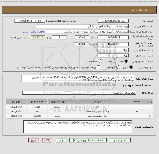Click the بازگشت back button

pos(47,140)
